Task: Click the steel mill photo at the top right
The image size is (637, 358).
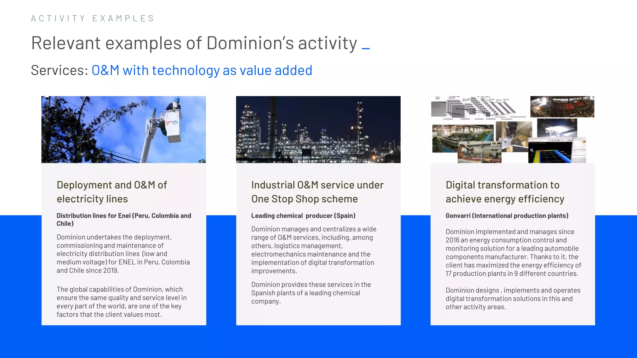Action: coord(562,107)
